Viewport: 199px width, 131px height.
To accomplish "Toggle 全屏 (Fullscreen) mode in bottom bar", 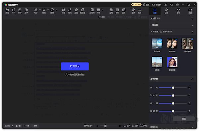I will 127,126.
